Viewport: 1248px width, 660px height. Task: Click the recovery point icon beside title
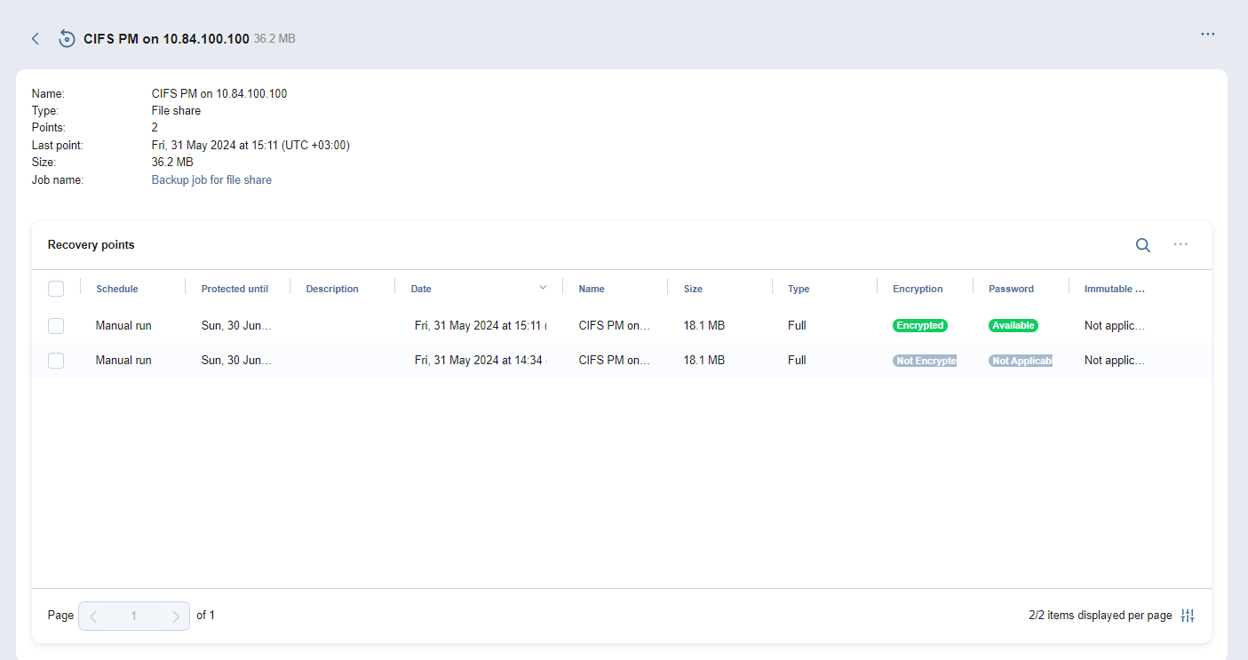67,39
